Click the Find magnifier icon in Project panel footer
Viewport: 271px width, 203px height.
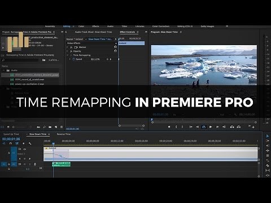tap(44, 127)
